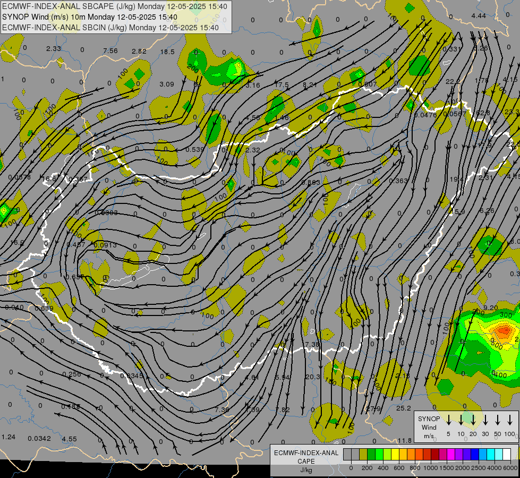Screen dimensions: 520x478
Task: Click the 6000 tick label on CAPE scale
Action: point(511,468)
